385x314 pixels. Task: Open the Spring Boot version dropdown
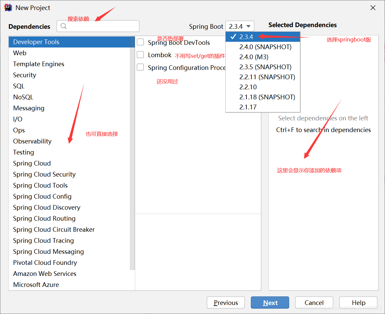click(x=240, y=26)
